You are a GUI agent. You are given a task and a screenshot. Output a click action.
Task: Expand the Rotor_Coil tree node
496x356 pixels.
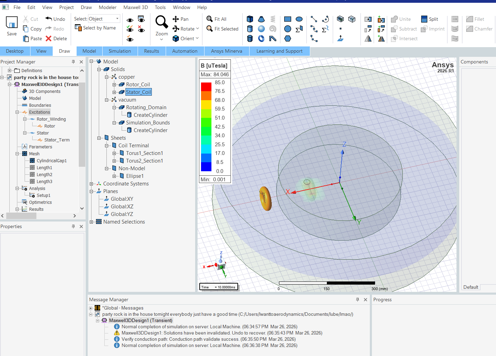[x=114, y=85]
